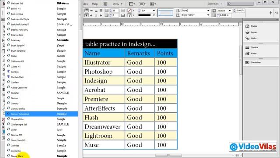
Task: Open the At Least row height dropdown
Action: pos(230,11)
